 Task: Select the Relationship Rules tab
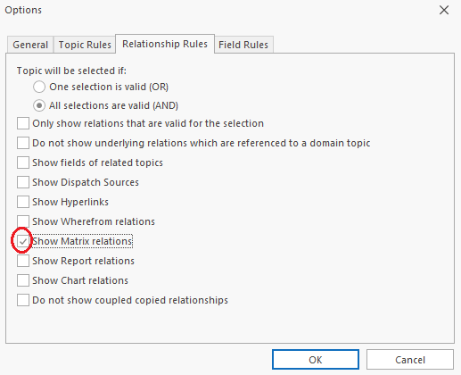pyautogui.click(x=165, y=44)
